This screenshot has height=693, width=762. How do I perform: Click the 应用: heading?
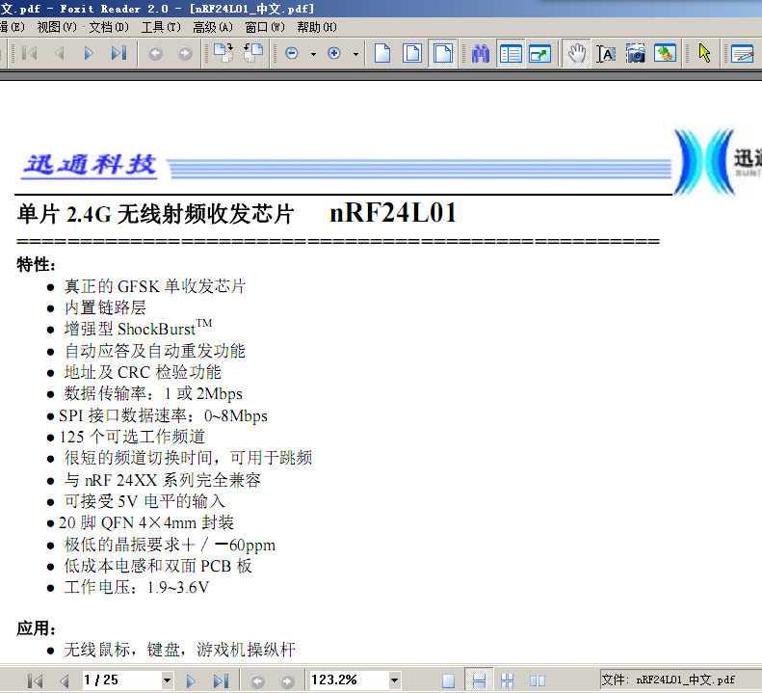click(x=37, y=628)
